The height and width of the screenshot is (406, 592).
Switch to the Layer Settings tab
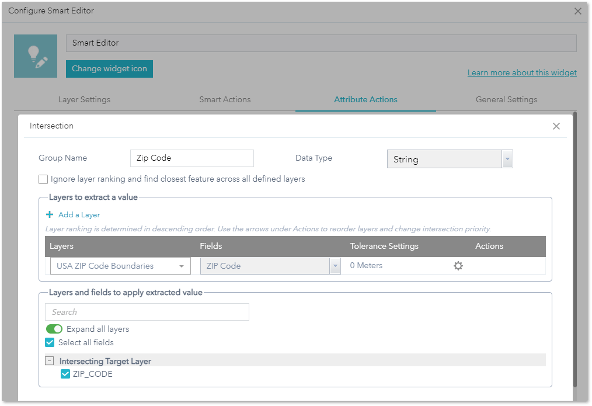pos(84,99)
